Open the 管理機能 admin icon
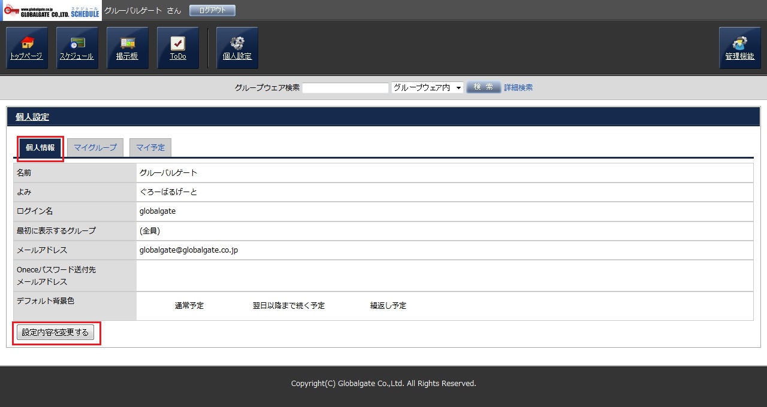The height and width of the screenshot is (407, 767). pos(739,48)
